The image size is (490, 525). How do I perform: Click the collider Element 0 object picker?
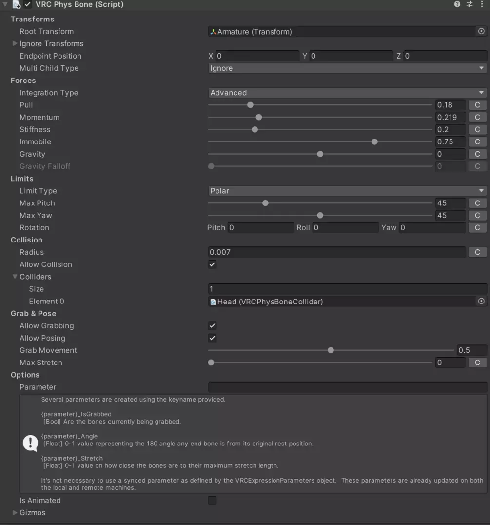pyautogui.click(x=481, y=301)
